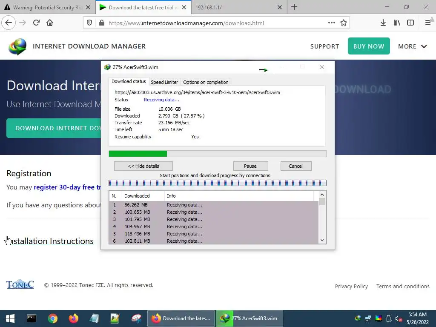Screen dimensions: 436x327
Task: Click 27% AcerSwift3.wim taskbar button
Action: [250, 318]
